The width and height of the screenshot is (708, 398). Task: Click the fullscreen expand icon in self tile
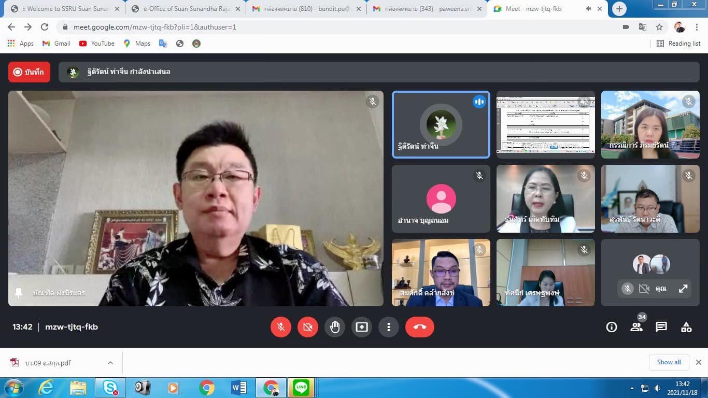(x=683, y=289)
